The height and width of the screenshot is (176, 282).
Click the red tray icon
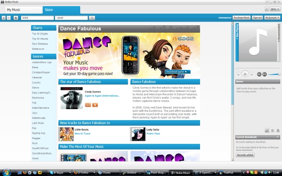248,172
